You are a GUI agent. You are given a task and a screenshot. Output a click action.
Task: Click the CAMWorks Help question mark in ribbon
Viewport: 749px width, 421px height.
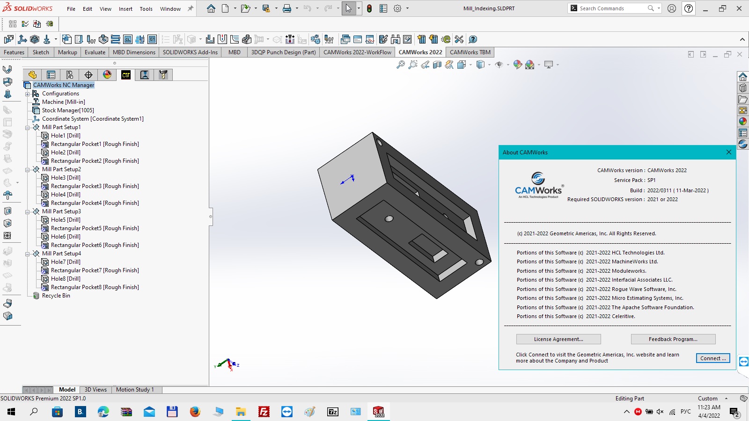point(473,39)
